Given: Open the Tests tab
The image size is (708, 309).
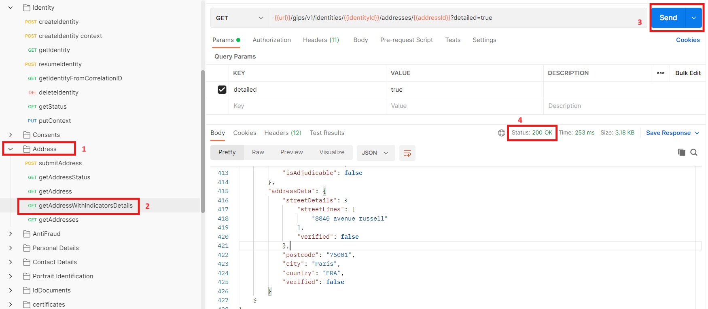Looking at the screenshot, I should (453, 40).
